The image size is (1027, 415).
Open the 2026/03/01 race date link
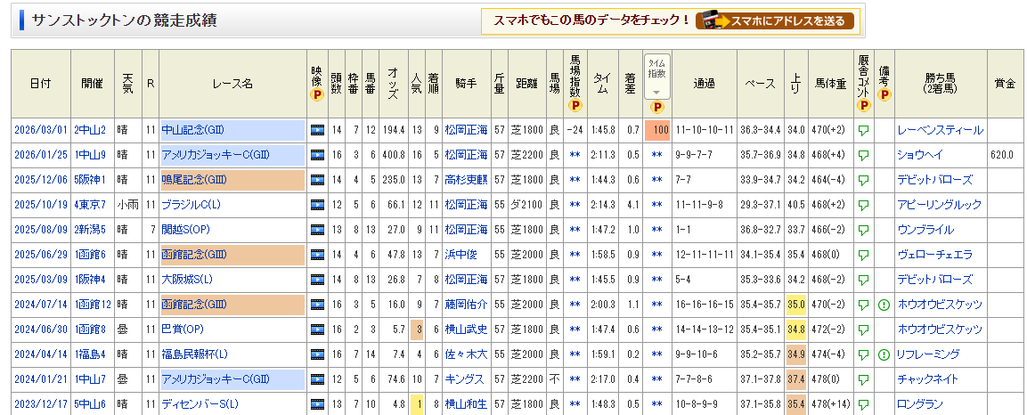(40, 130)
